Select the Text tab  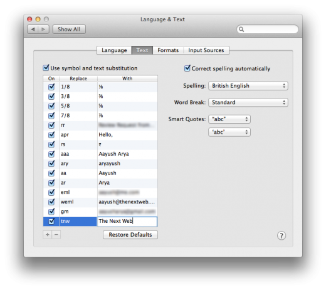(x=142, y=50)
